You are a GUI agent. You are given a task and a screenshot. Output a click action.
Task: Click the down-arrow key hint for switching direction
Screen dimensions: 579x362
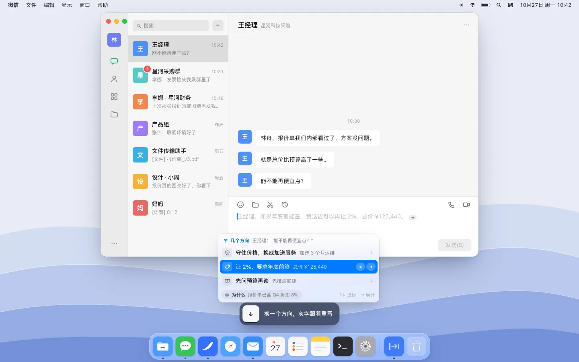pyautogui.click(x=251, y=314)
